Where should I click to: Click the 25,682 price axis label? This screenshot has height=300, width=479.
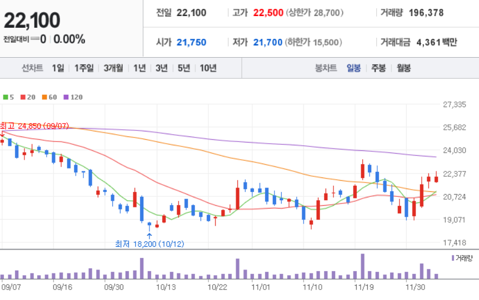point(455,128)
